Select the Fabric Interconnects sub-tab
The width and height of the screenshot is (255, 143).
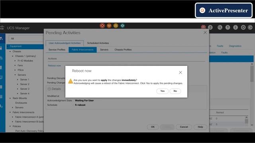coord(82,50)
